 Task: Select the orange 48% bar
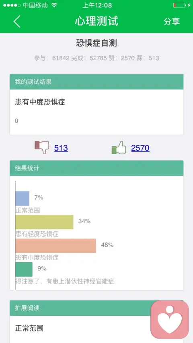(55, 246)
